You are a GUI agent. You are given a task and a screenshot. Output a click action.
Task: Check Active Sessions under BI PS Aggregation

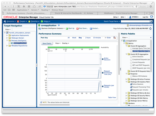[x=131, y=57]
